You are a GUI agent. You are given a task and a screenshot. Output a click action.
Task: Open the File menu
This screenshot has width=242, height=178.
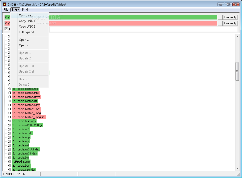click(6, 9)
